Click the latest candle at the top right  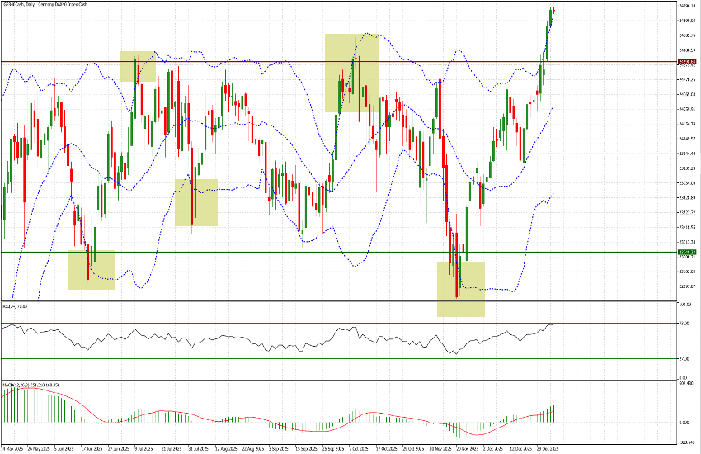point(553,10)
